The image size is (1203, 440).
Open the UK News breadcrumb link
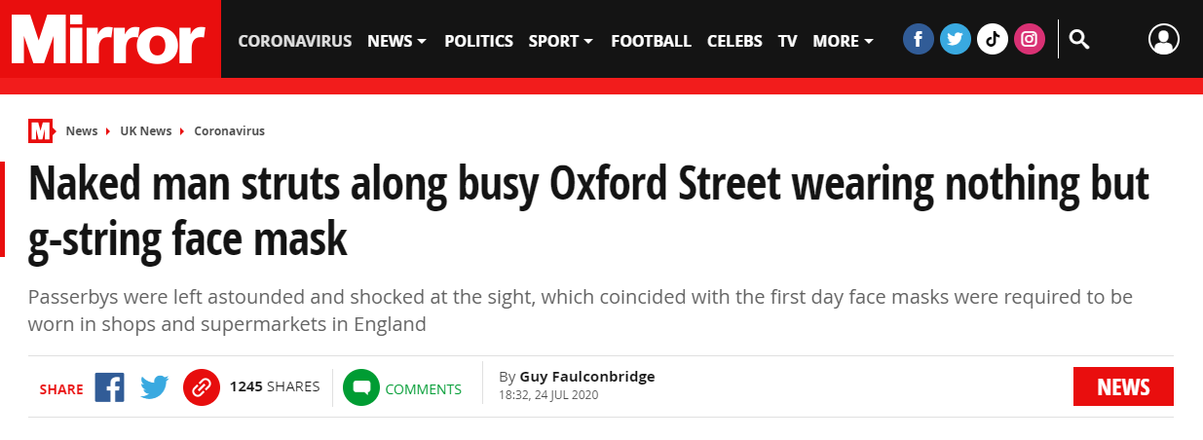[146, 130]
